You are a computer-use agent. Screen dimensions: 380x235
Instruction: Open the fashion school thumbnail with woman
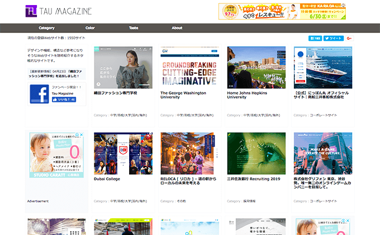coord(123,68)
